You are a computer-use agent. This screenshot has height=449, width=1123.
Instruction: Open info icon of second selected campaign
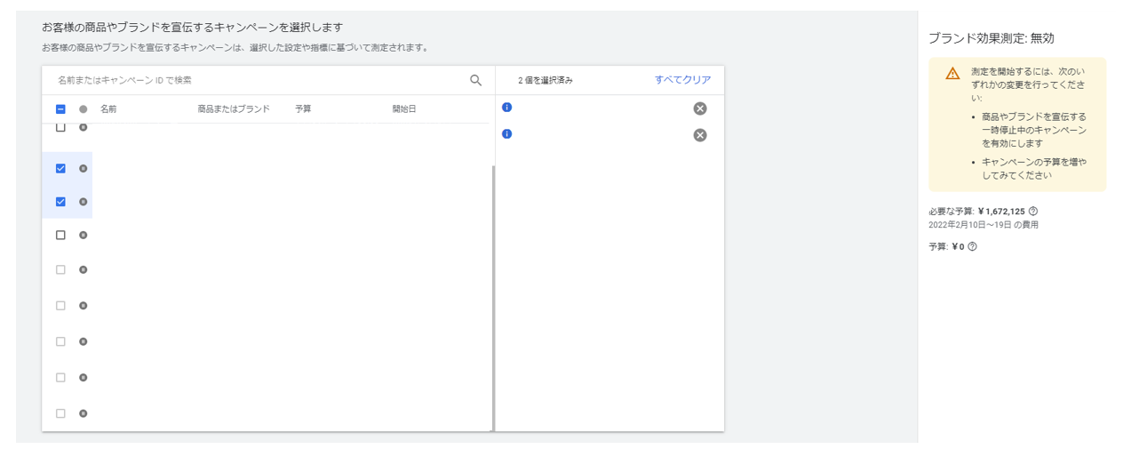[507, 133]
